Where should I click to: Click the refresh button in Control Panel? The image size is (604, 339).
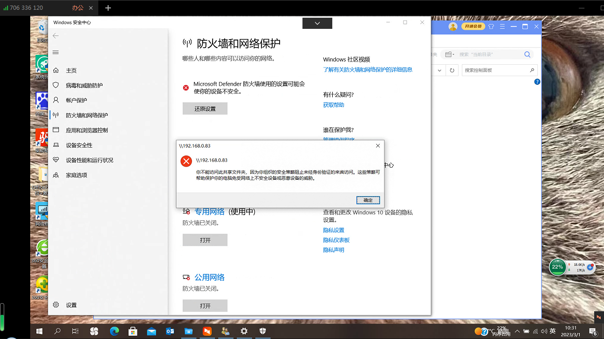click(451, 70)
